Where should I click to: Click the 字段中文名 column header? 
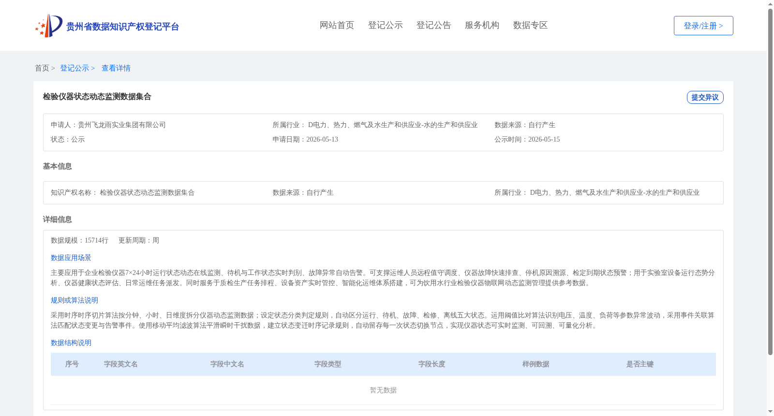pos(227,364)
